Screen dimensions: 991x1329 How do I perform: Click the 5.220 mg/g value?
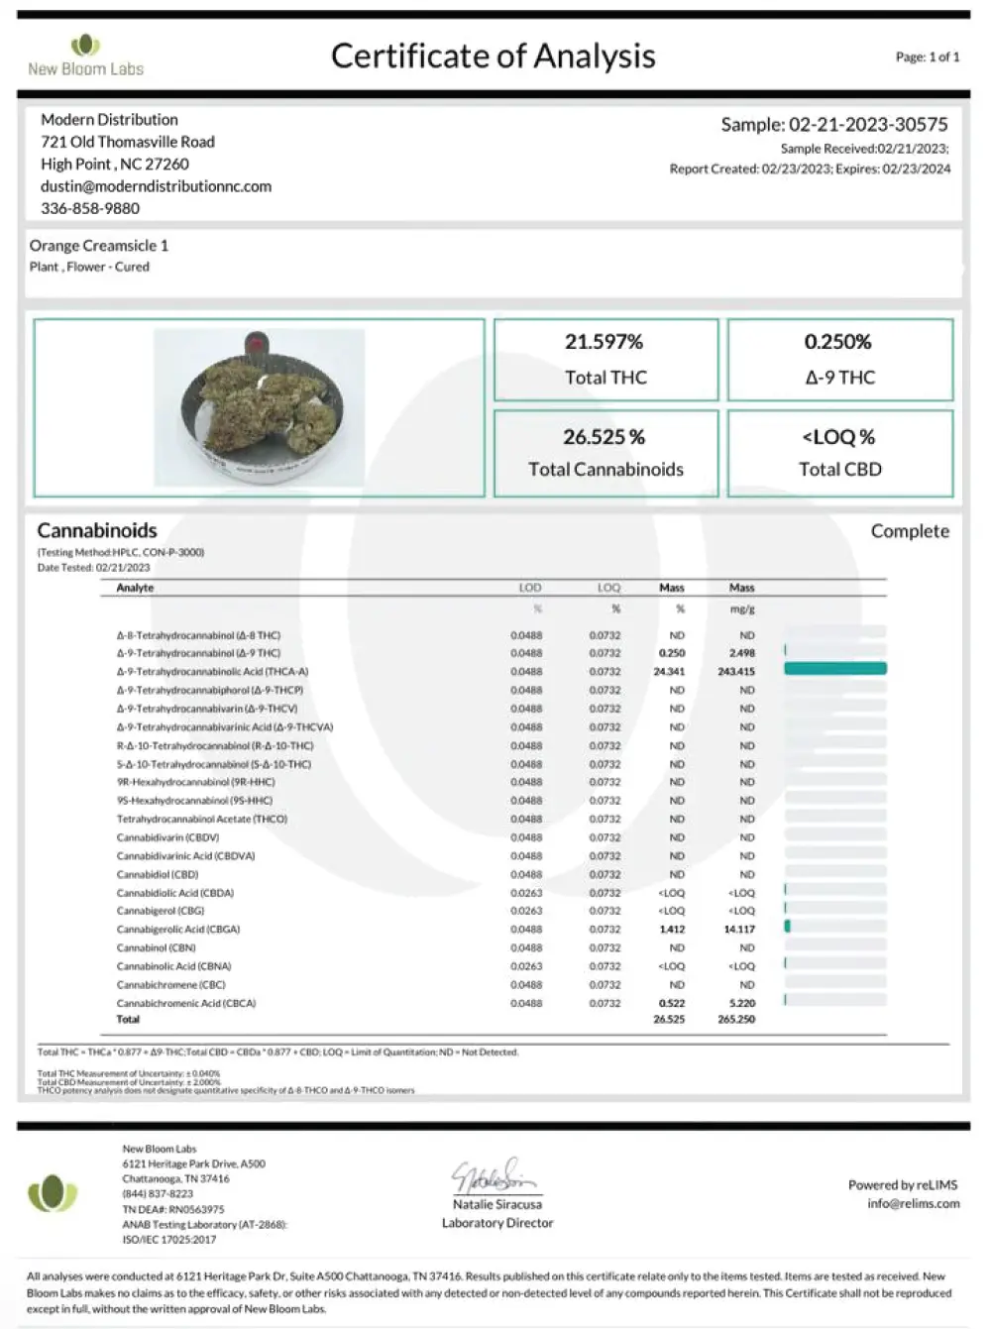pyautogui.click(x=742, y=1003)
